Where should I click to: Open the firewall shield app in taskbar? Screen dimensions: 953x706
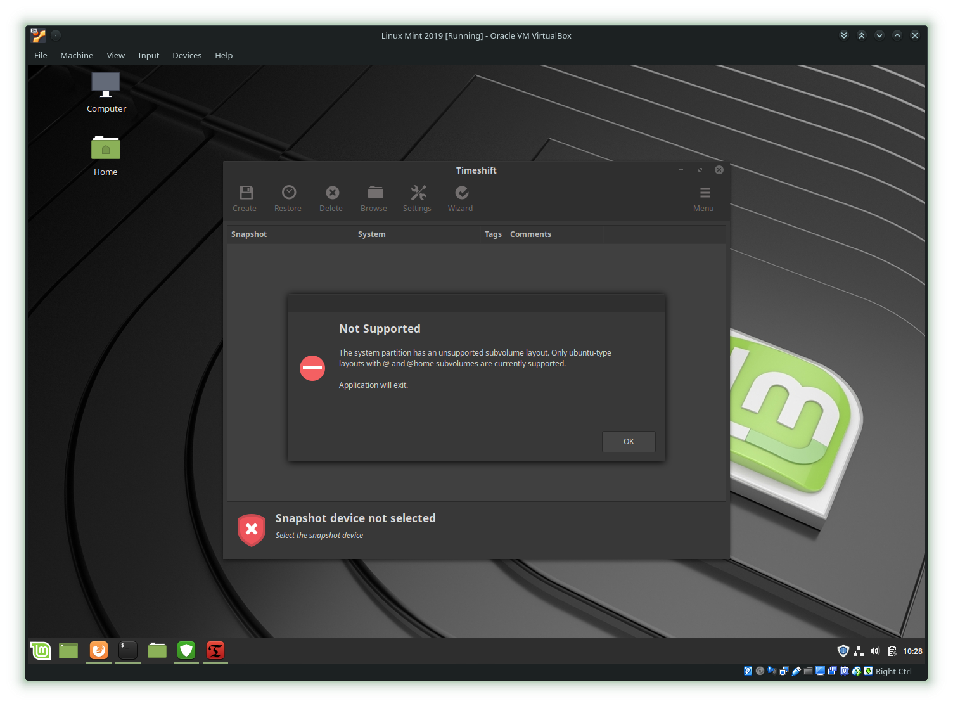(186, 651)
